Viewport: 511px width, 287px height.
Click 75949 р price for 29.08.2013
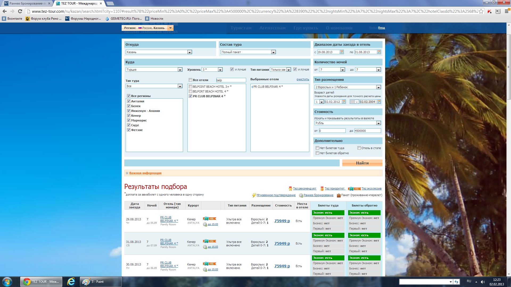282,221
